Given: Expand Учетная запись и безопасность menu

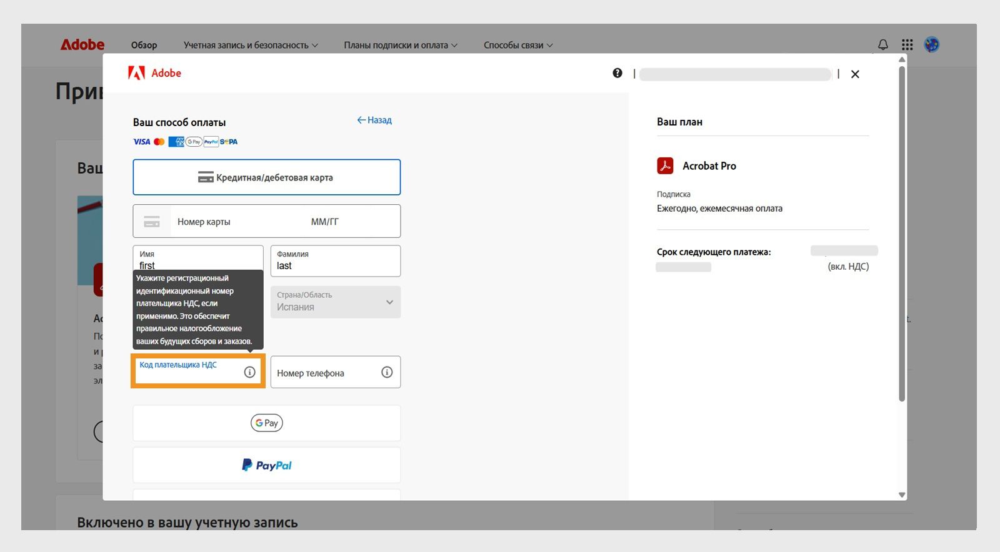Looking at the screenshot, I should (x=251, y=45).
